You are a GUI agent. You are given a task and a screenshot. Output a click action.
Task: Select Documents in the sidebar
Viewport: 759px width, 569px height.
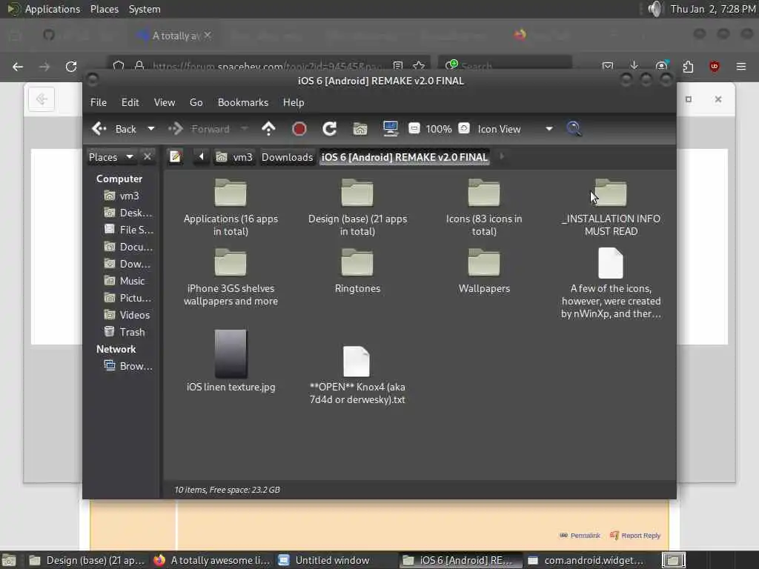[128, 247]
